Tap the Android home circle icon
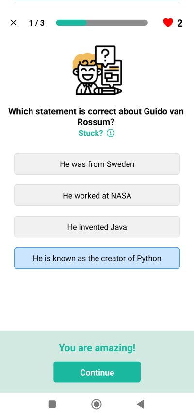The width and height of the screenshot is (194, 416). (97, 404)
